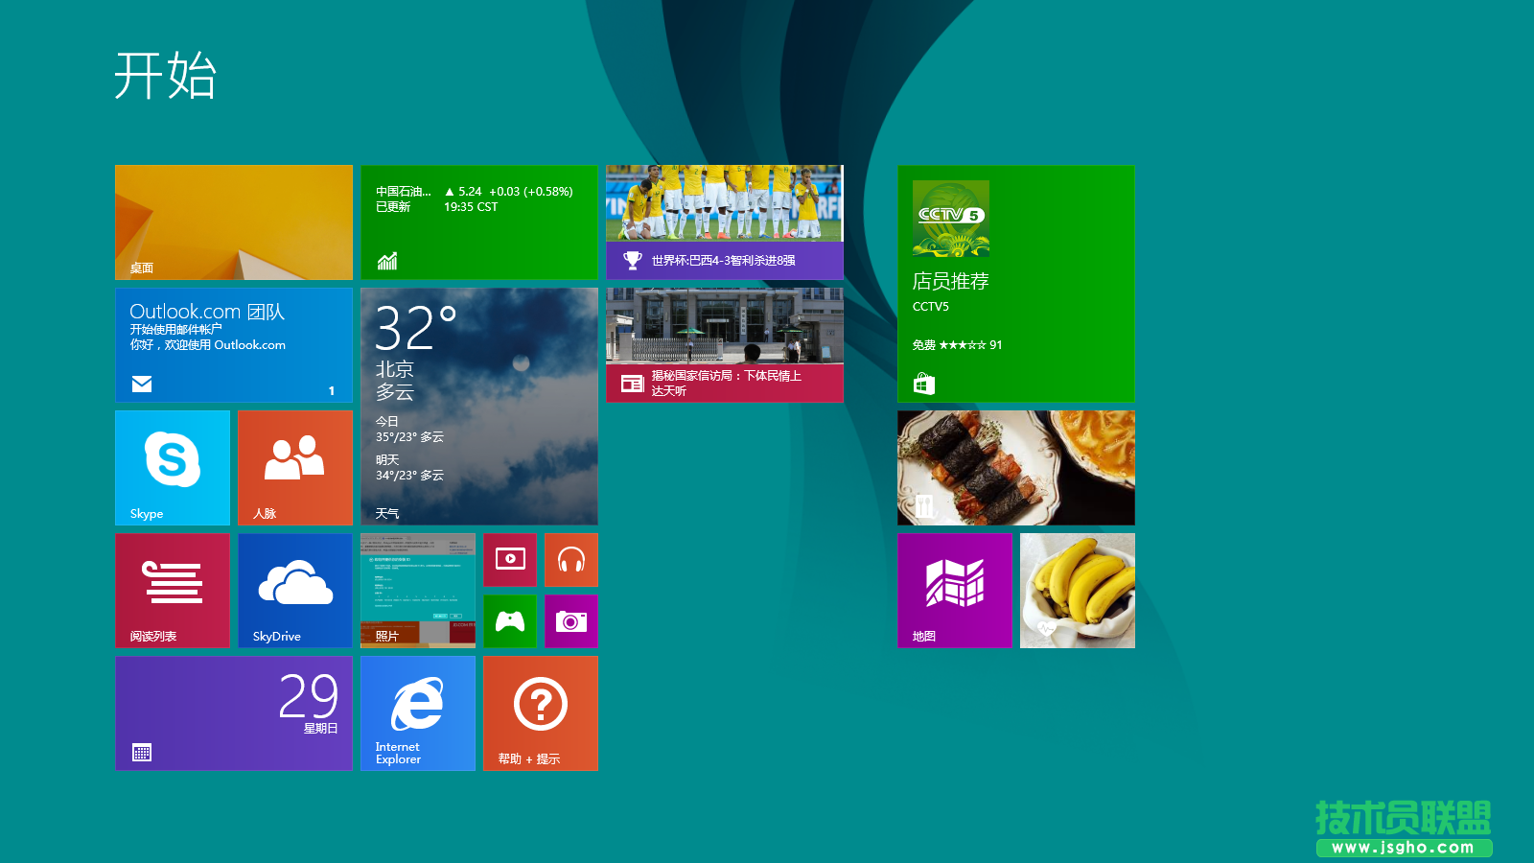Open the Outlook.com 团队 mail tile
The width and height of the screenshot is (1534, 863).
pos(234,345)
